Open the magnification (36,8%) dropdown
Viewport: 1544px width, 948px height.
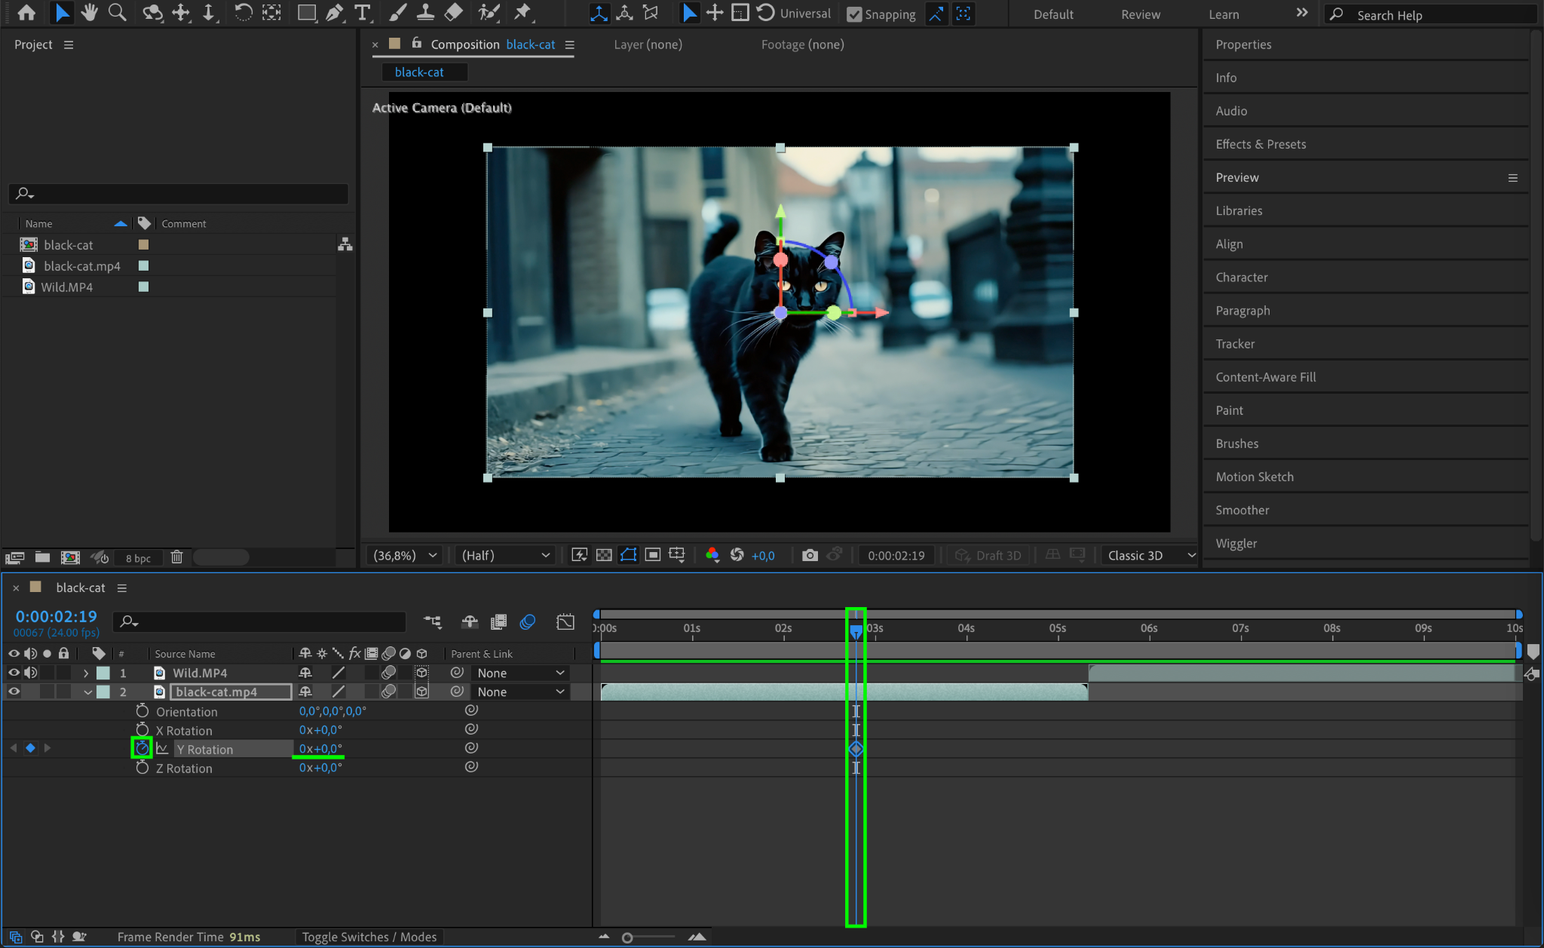(406, 555)
